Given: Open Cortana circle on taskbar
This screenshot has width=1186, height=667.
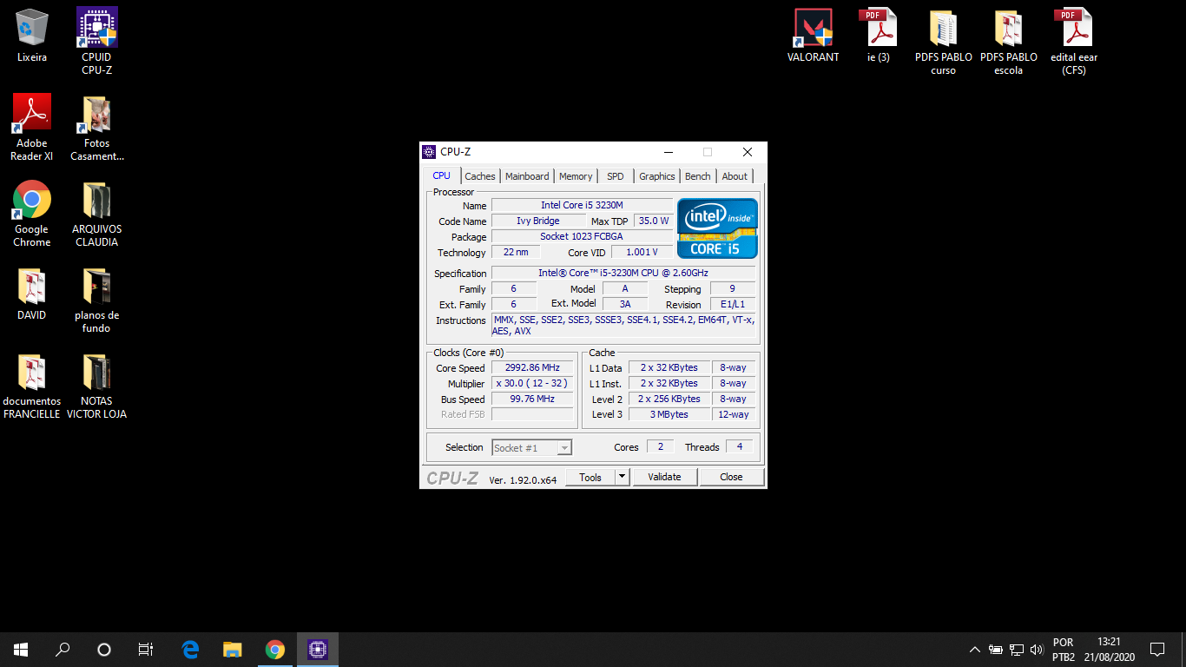Looking at the screenshot, I should click(x=104, y=650).
